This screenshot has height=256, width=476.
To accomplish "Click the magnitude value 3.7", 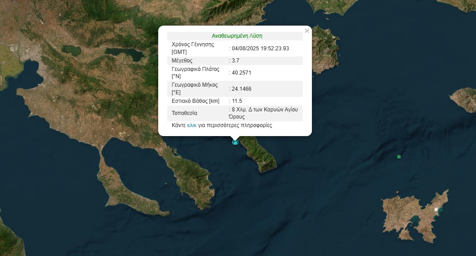I will [x=236, y=61].
